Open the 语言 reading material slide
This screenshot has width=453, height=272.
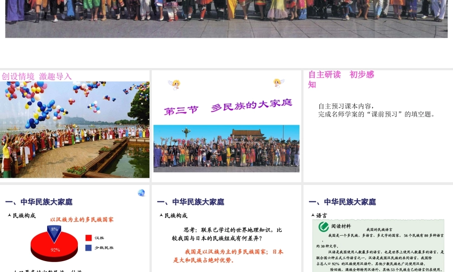378,228
